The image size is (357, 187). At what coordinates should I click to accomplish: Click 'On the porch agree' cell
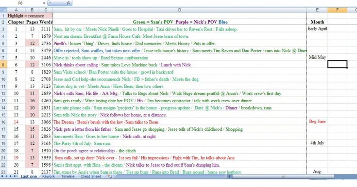coord(180,151)
